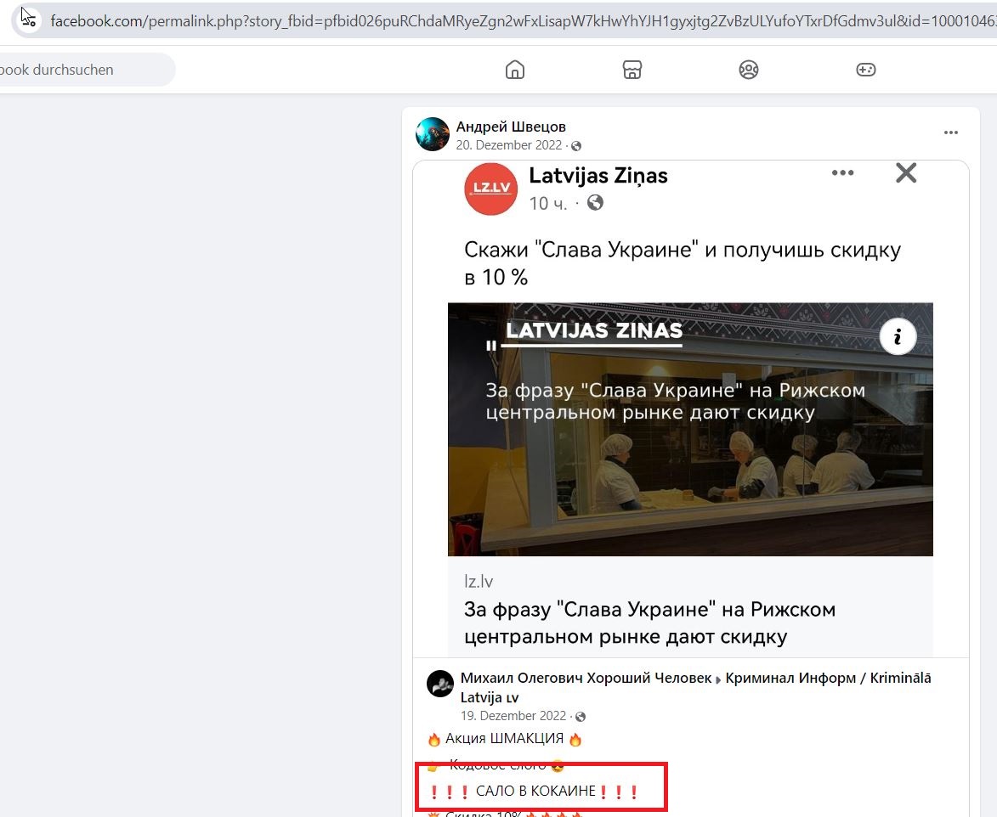
Task: Click the Latvijas Ziņas page name
Action: tap(598, 175)
